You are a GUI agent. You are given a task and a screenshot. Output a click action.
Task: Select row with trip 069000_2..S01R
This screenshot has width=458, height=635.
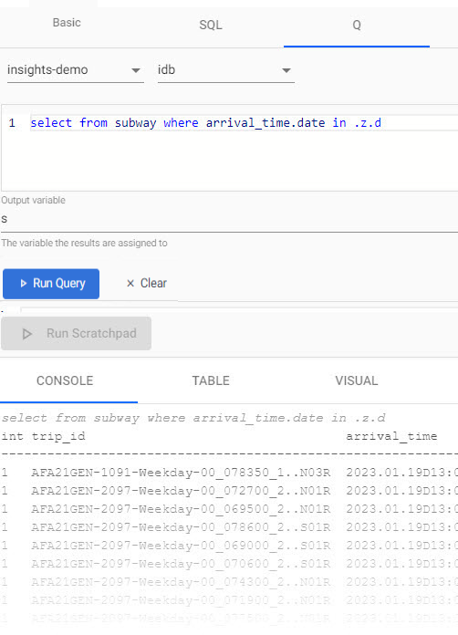click(x=229, y=546)
